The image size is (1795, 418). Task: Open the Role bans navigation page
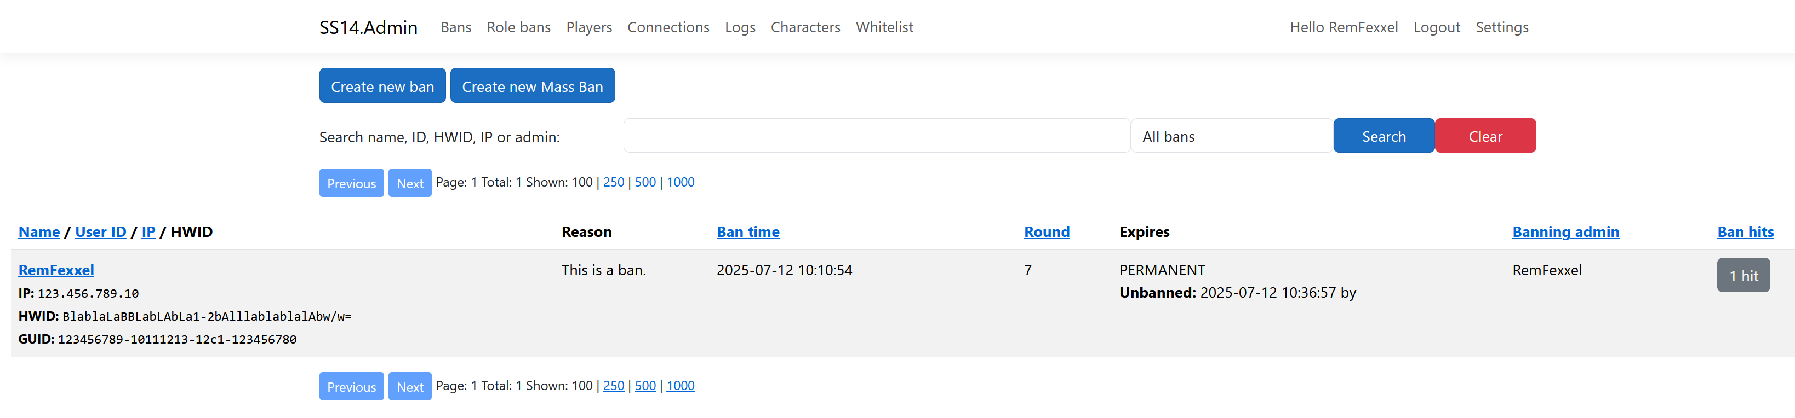(x=518, y=27)
